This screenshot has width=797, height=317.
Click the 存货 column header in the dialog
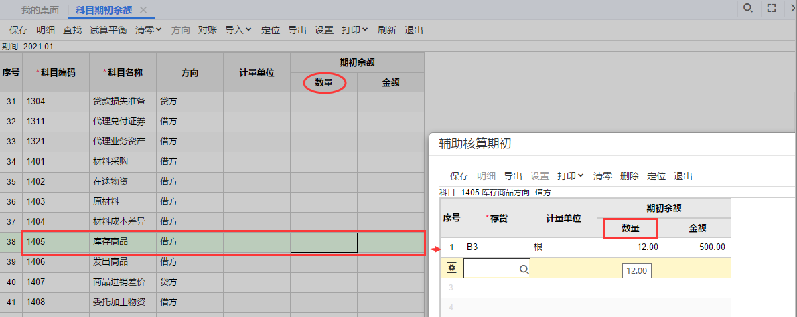(x=496, y=218)
